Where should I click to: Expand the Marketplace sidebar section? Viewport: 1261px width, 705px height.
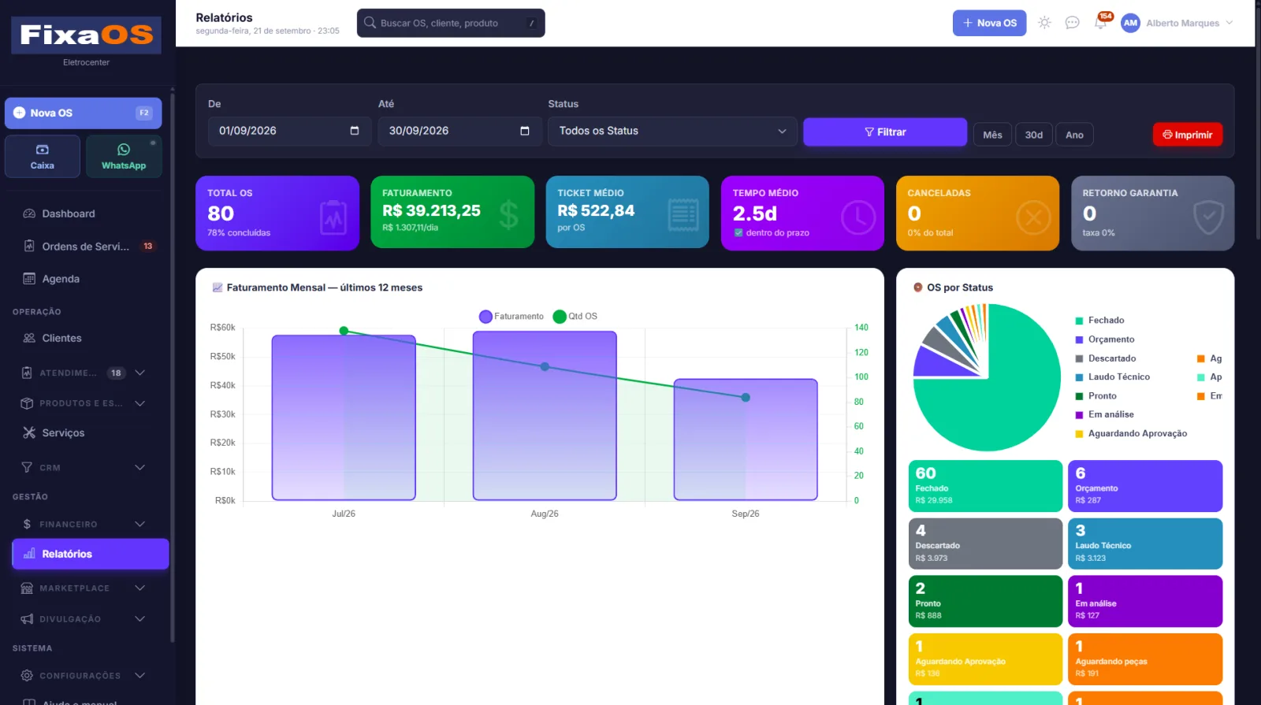[x=83, y=588]
